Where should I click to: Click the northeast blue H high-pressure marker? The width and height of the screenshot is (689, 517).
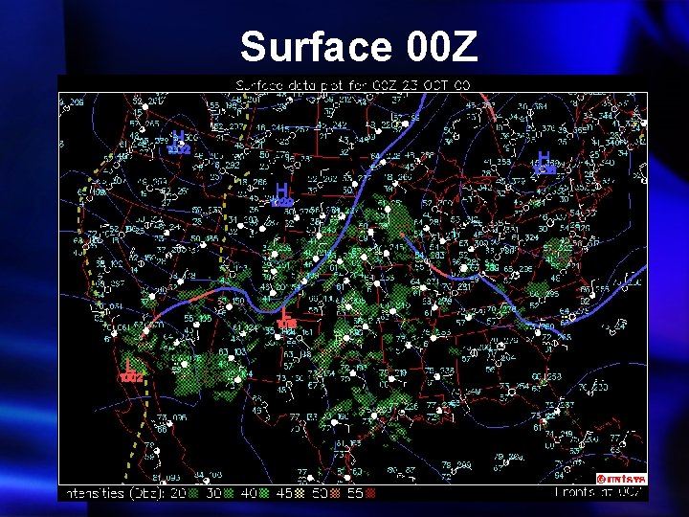(545, 163)
